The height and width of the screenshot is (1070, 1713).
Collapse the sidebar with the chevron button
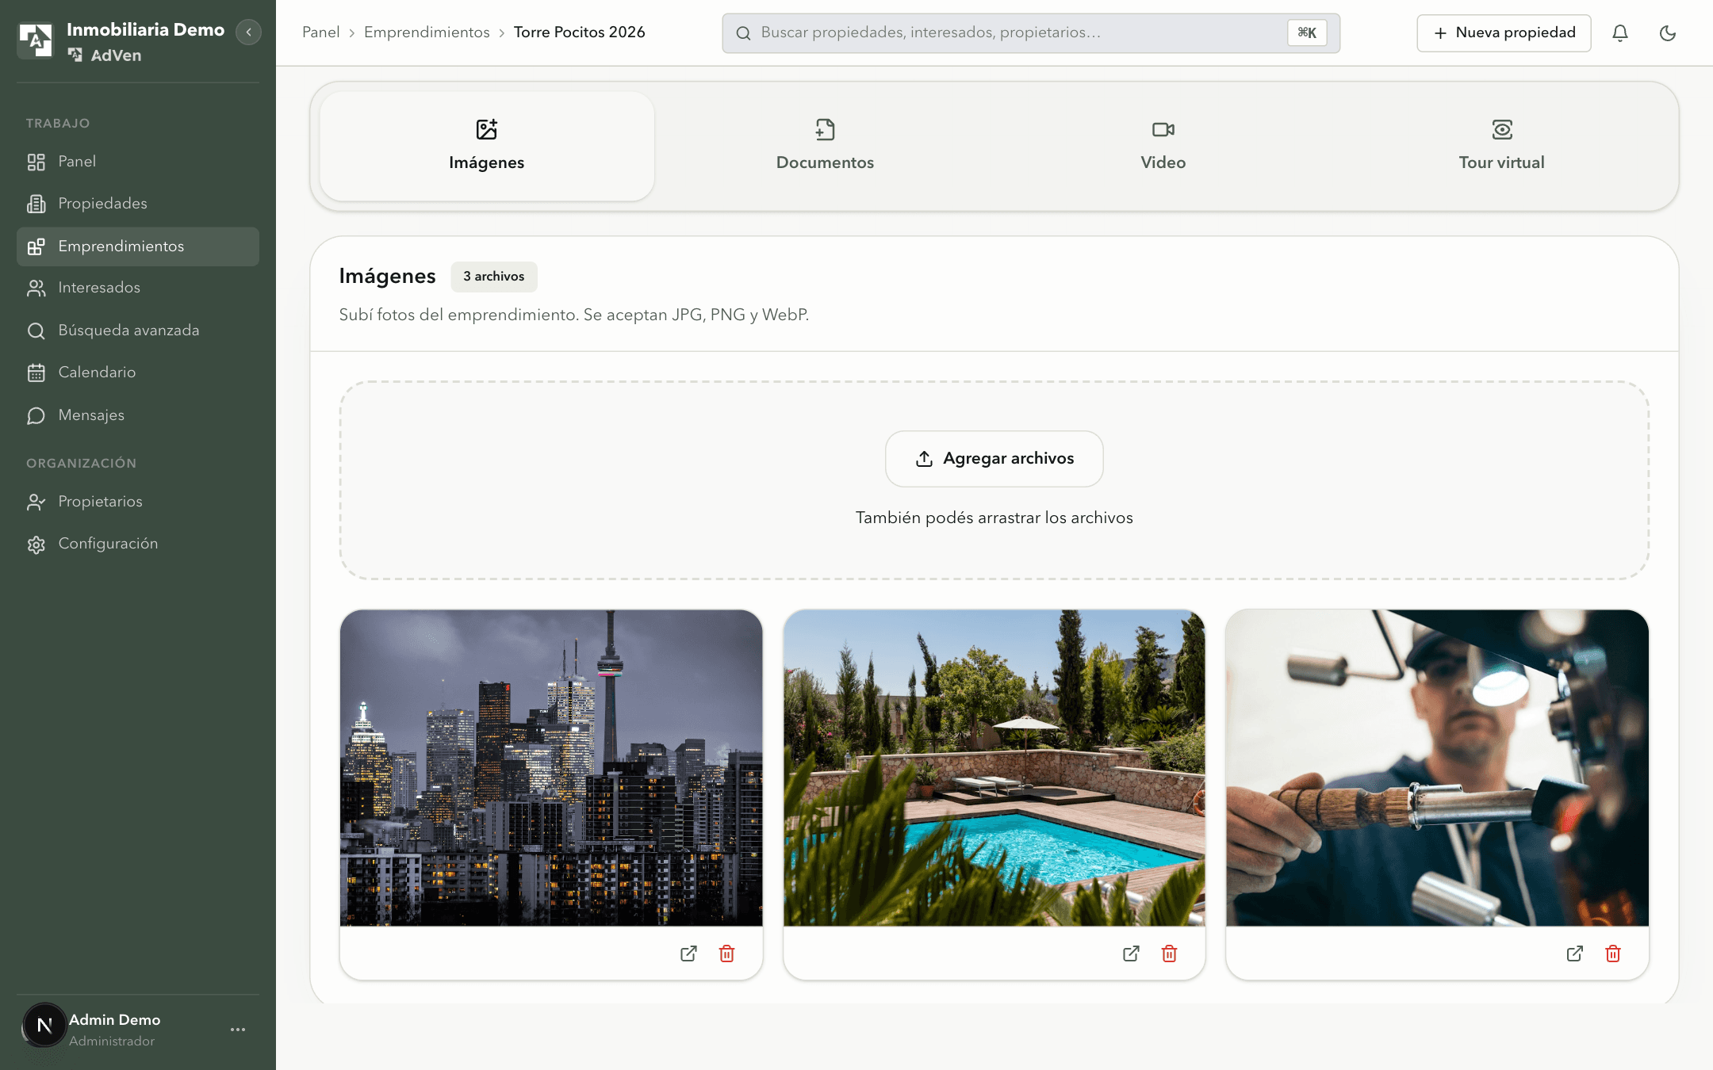(248, 32)
